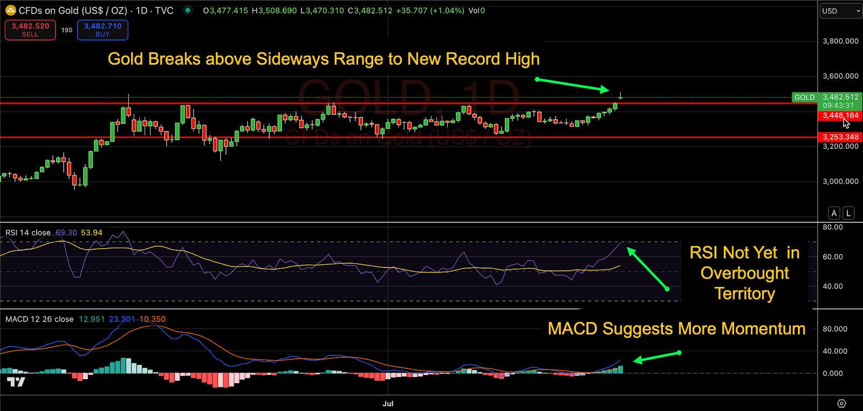Select the MACD 12 26 close legend
Screen dimensions: 863x411
(x=39, y=319)
